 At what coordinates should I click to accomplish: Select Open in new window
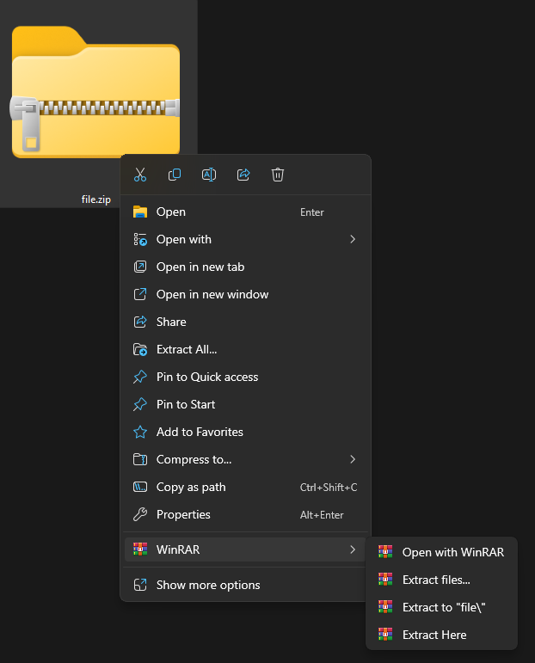(x=212, y=294)
